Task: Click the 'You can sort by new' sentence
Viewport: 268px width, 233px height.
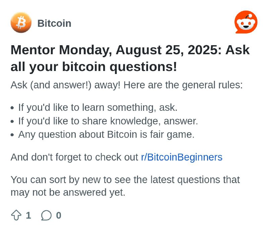Action: click(x=125, y=186)
